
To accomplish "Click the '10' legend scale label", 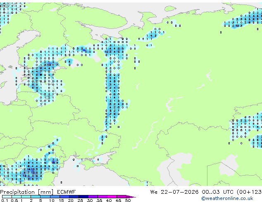I will tap(52, 200).
